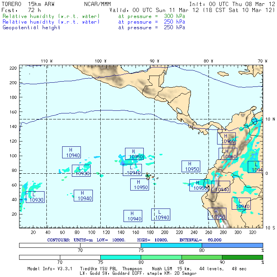Click the 85 label under the green colorbar

coord(182,262)
